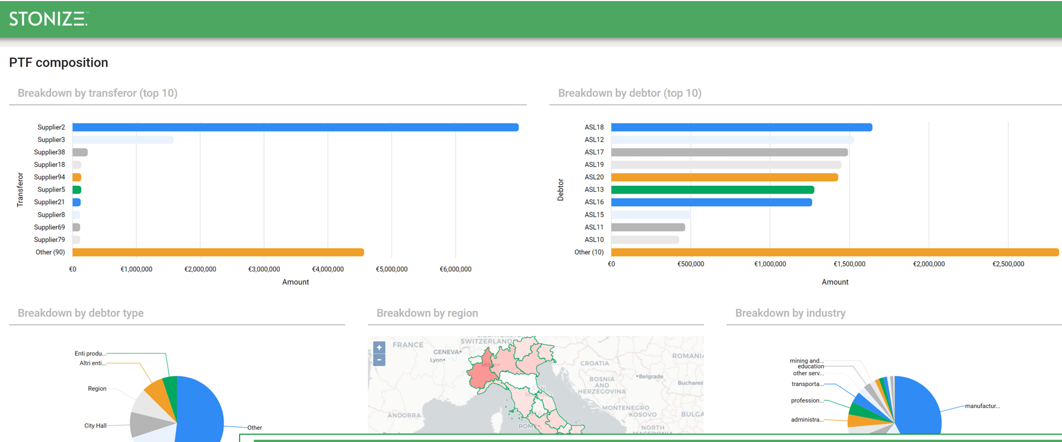
Task: Click the Supplier38 gray bar
Action: 80,152
